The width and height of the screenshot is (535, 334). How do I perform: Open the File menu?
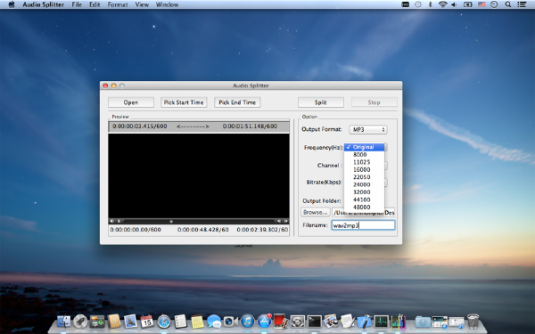tap(77, 4)
